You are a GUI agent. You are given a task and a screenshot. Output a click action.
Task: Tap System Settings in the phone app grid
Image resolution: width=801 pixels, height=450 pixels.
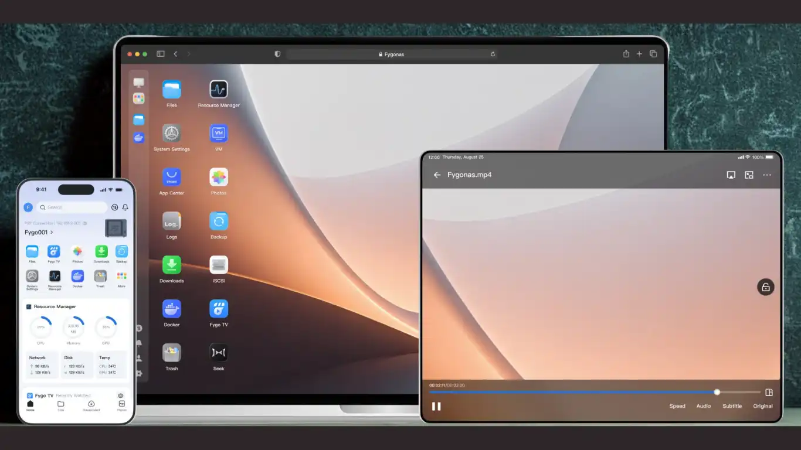[x=32, y=276]
